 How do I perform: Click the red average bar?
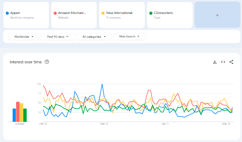click(18, 112)
